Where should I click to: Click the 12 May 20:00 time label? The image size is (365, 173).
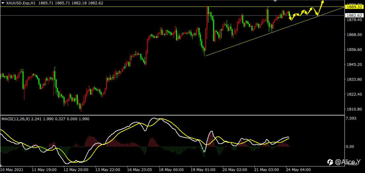75,170
